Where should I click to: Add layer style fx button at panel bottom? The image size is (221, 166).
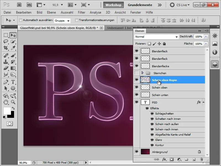pyautogui.click(x=164, y=159)
